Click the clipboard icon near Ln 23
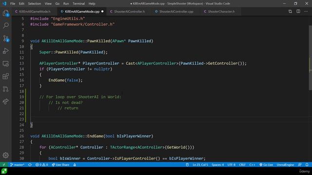The width and height of the screenshot is (312, 175). tap(187, 165)
